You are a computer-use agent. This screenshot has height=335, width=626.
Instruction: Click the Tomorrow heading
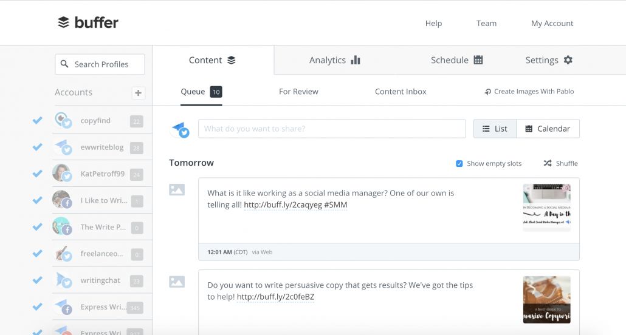coord(191,163)
